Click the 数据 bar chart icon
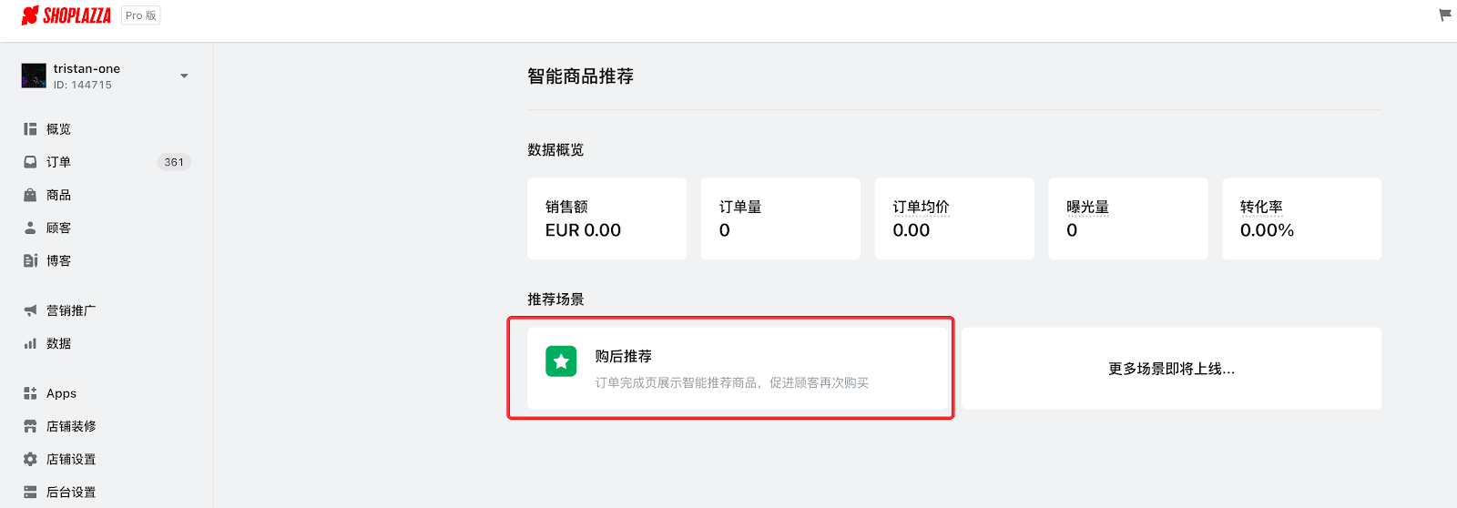This screenshot has width=1457, height=508. pos(30,343)
